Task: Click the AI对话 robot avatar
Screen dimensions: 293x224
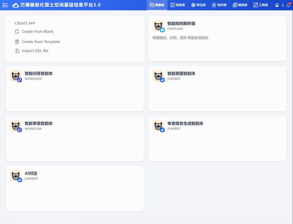Action: pos(16,176)
